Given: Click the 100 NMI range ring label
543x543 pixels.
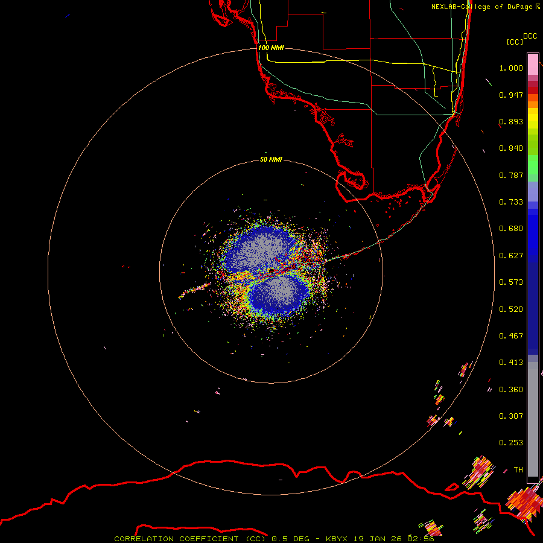Looking at the screenshot, I should point(271,48).
